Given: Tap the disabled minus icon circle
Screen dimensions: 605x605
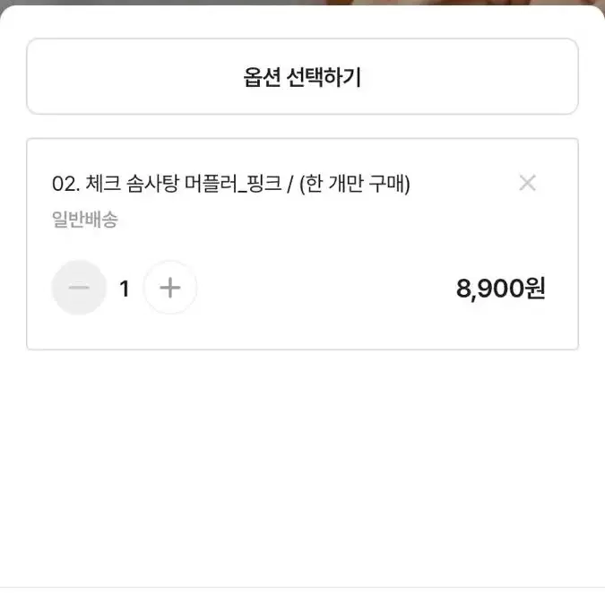Looking at the screenshot, I should 79,288.
